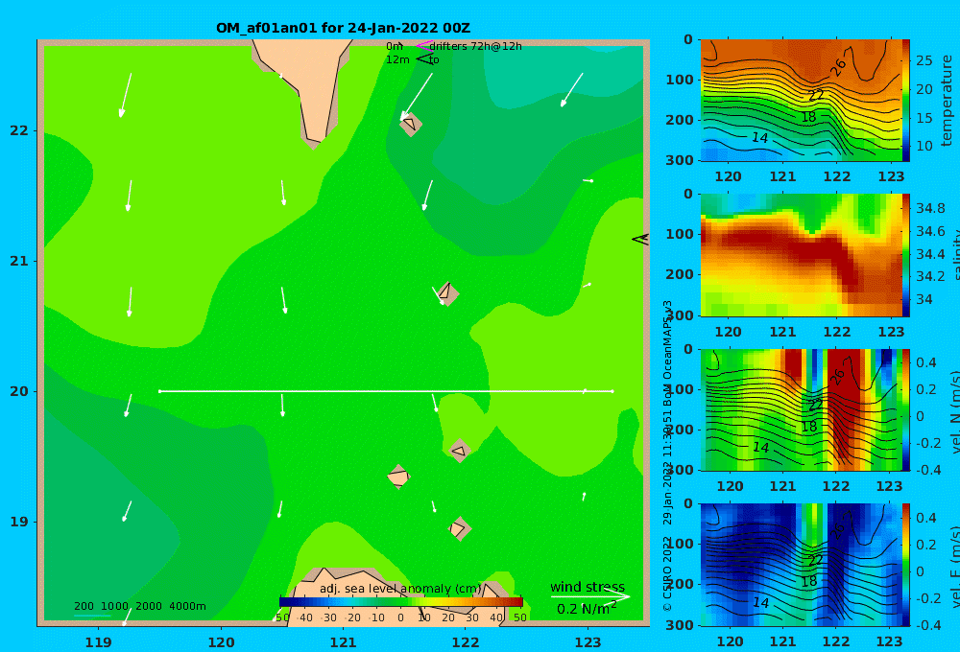Click the wind stress scale arrow

pos(590,596)
